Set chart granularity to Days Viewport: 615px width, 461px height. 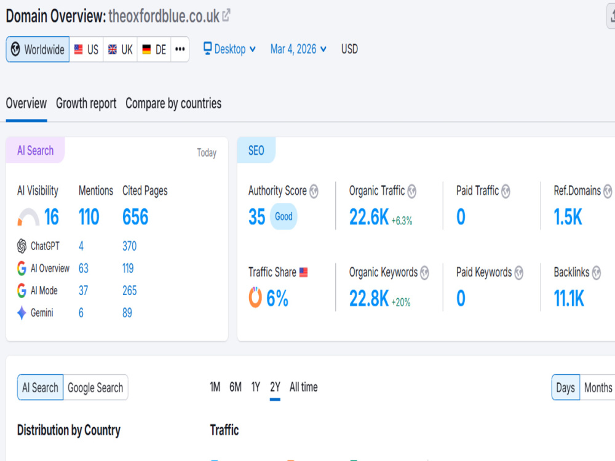click(566, 387)
